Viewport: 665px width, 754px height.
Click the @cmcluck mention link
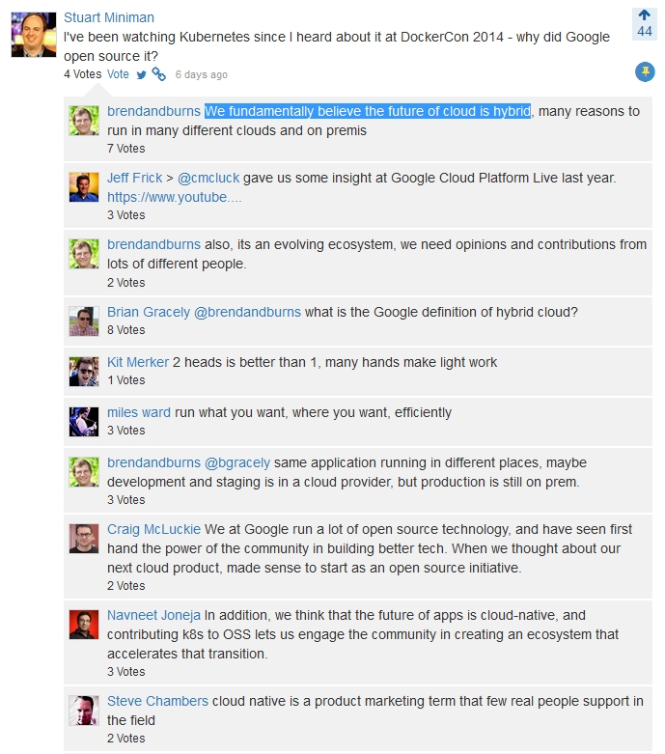(x=208, y=178)
